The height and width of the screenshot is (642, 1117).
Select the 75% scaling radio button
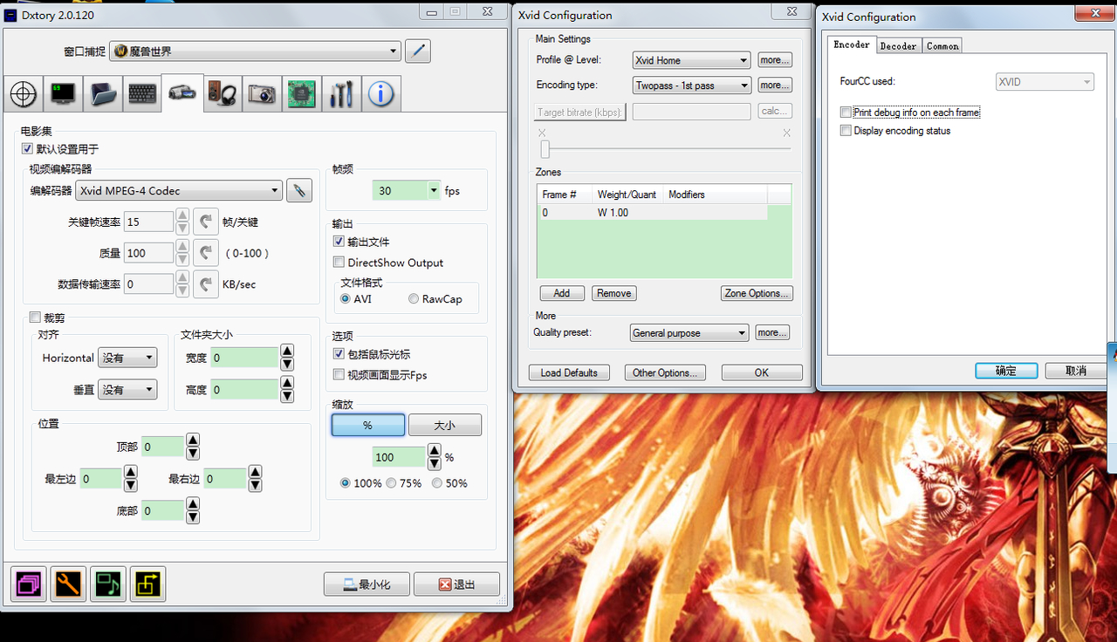(x=391, y=483)
